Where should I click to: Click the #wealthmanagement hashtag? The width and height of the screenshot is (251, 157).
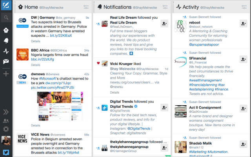tap(206, 80)
